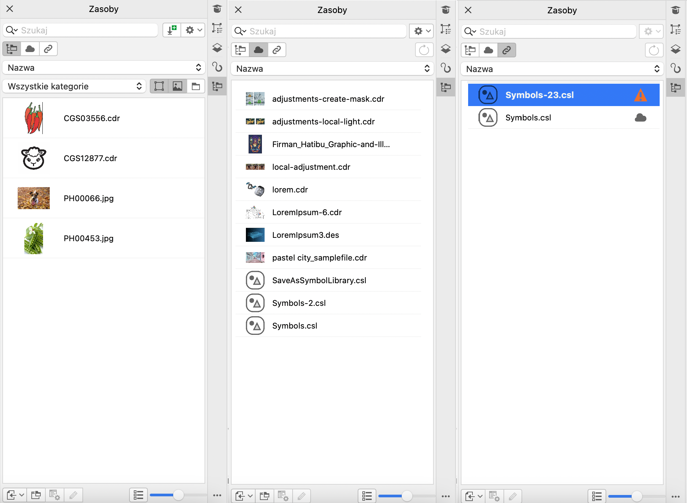Open the Objects layers docker in middle sidebar
The image size is (687, 503).
pyautogui.click(x=446, y=49)
